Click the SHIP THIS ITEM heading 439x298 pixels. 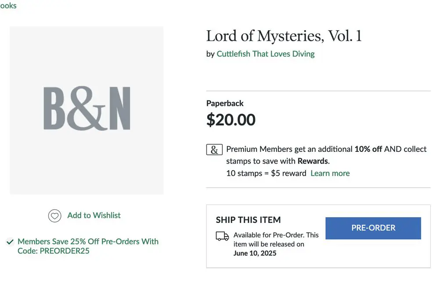tap(248, 220)
